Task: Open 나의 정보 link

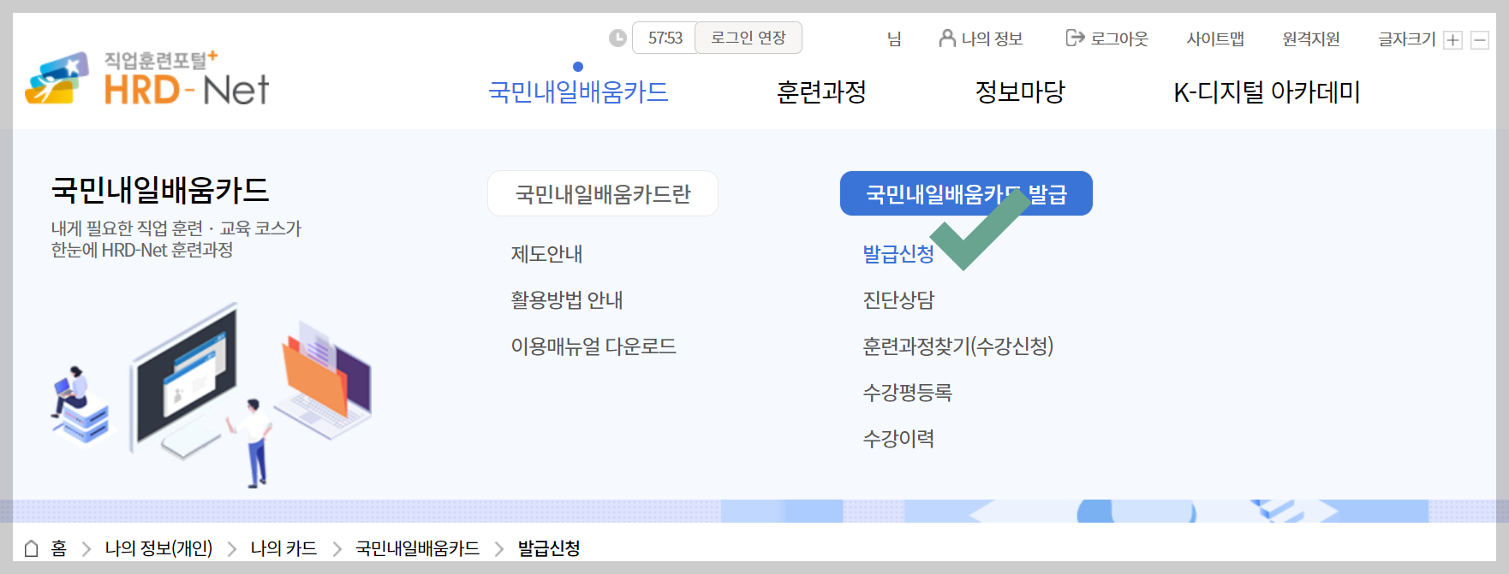Action: click(x=993, y=38)
